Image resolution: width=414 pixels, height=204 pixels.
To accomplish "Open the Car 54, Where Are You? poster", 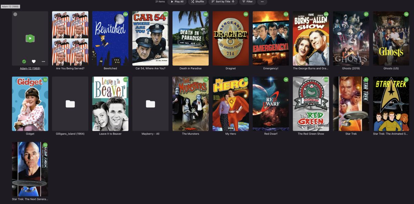I will click(x=150, y=38).
